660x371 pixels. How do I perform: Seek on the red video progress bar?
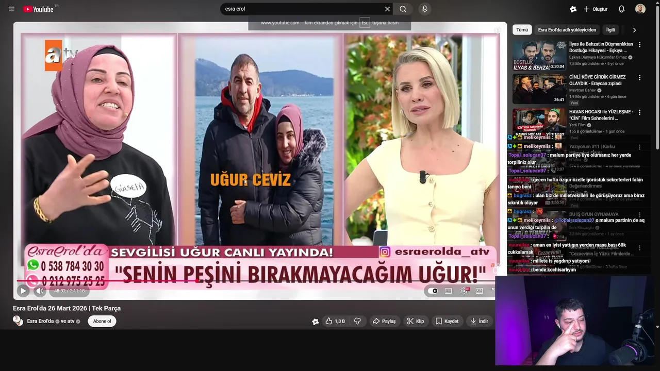[x=255, y=281]
